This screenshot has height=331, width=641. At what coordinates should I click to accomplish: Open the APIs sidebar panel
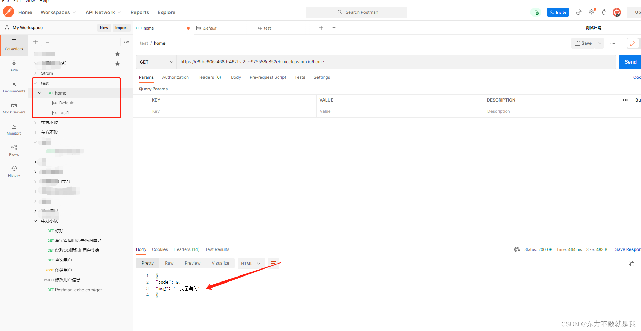14,65
